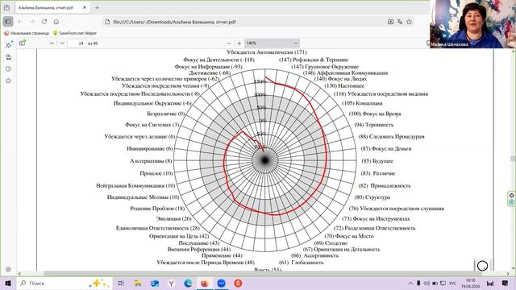Open Outlook from the taskbar
This screenshot has width=516, height=290.
[154, 283]
